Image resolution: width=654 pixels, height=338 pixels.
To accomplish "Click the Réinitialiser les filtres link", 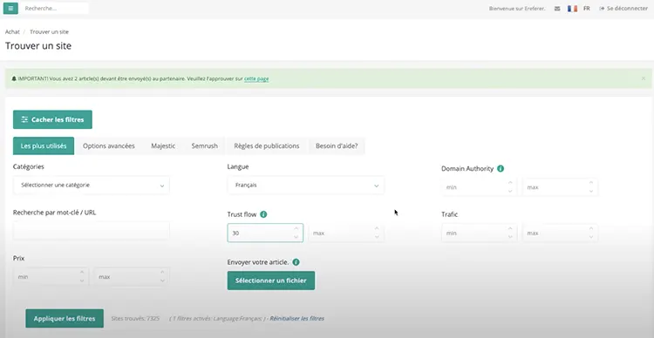I will click(x=297, y=319).
